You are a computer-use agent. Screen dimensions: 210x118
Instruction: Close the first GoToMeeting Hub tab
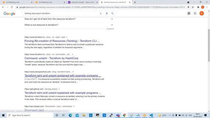(31, 2)
